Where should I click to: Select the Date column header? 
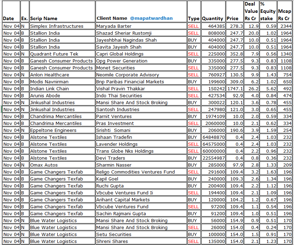11,11
